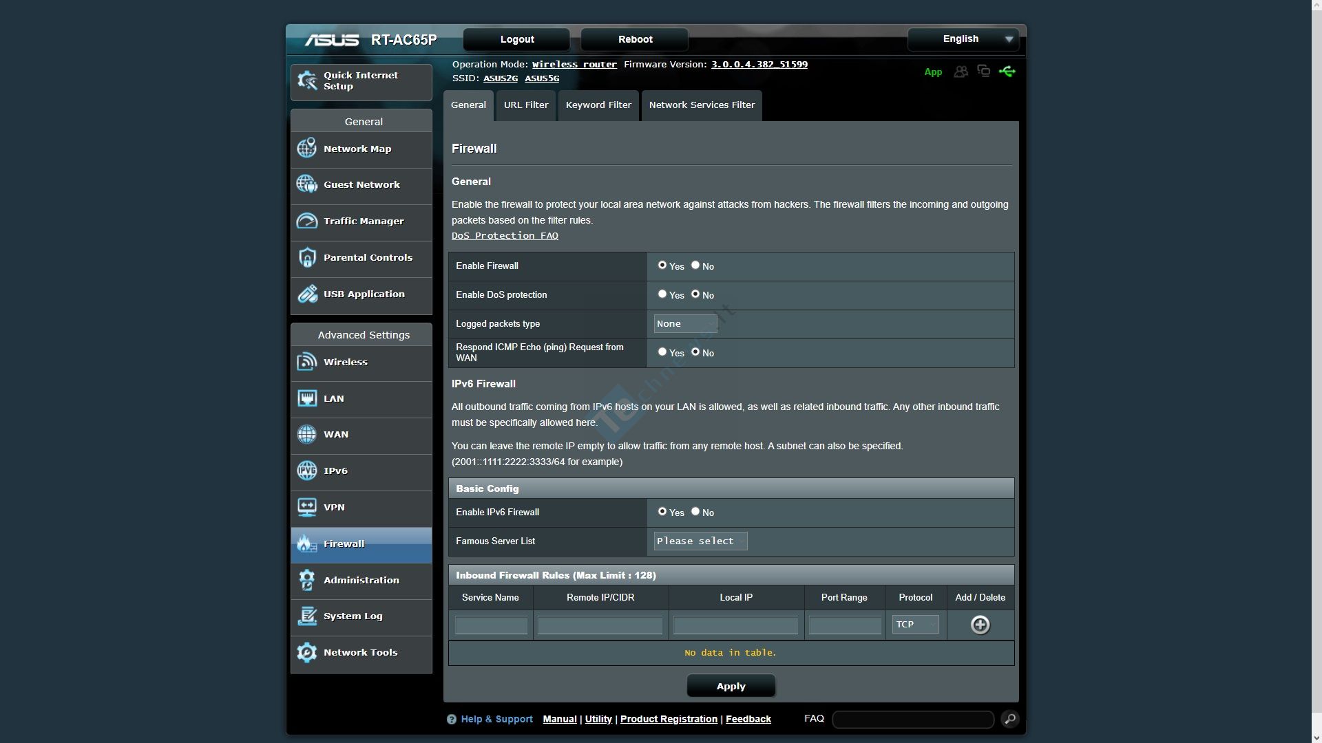Select Yes for Enable IPv6 Firewall
This screenshot has width=1322, height=743.
pos(662,511)
